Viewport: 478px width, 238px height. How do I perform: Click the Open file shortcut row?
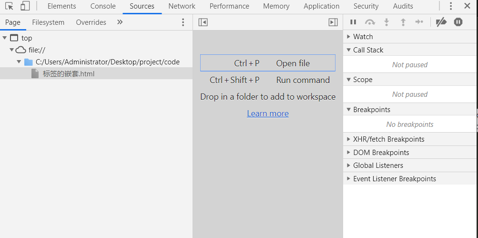click(268, 63)
